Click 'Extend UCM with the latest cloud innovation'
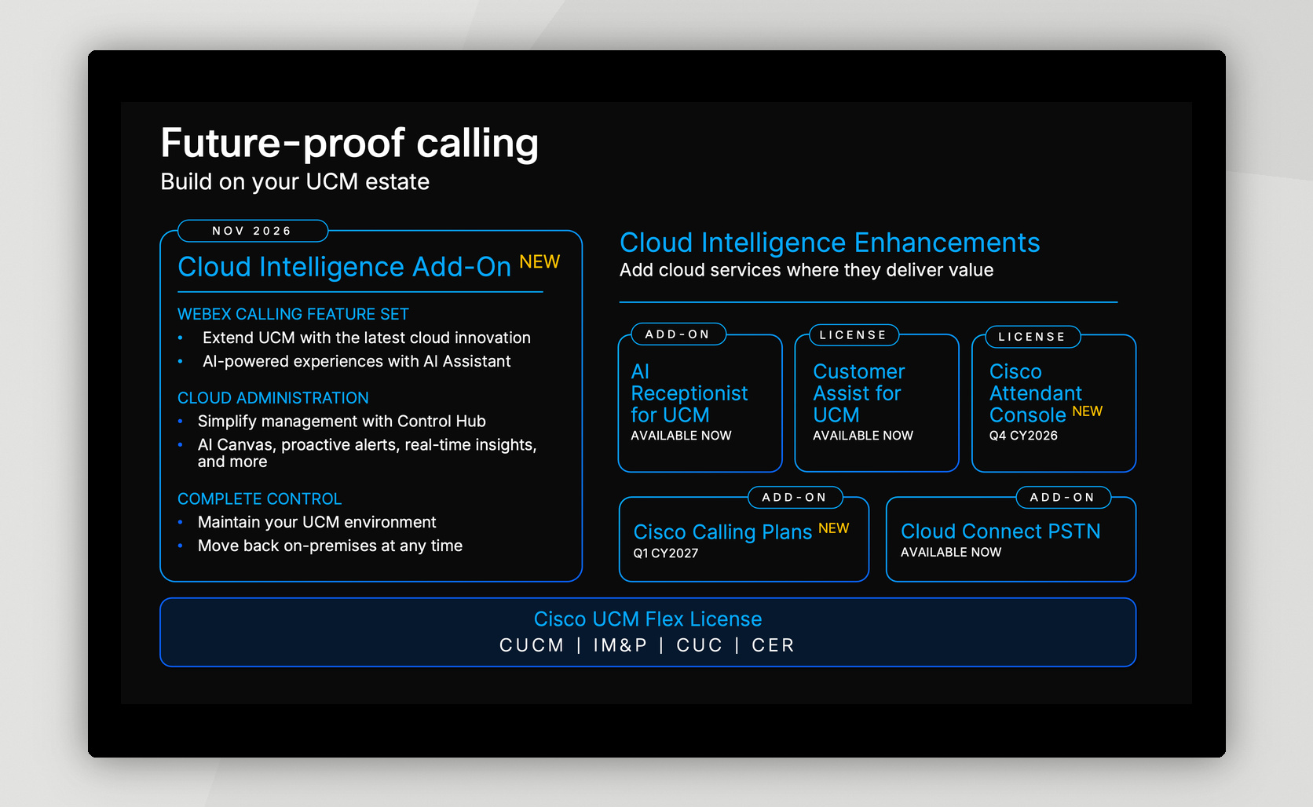Viewport: 1313px width, 807px height. coord(366,338)
